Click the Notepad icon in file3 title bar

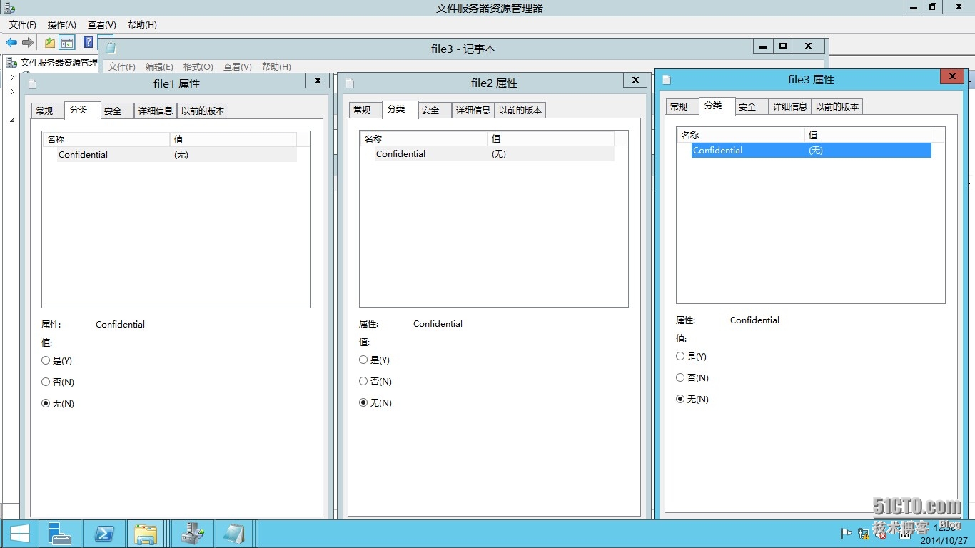coord(111,49)
